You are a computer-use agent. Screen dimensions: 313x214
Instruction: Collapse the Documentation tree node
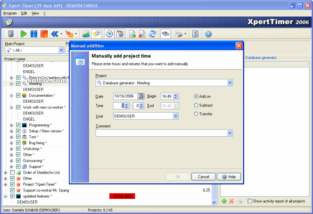tap(11, 96)
